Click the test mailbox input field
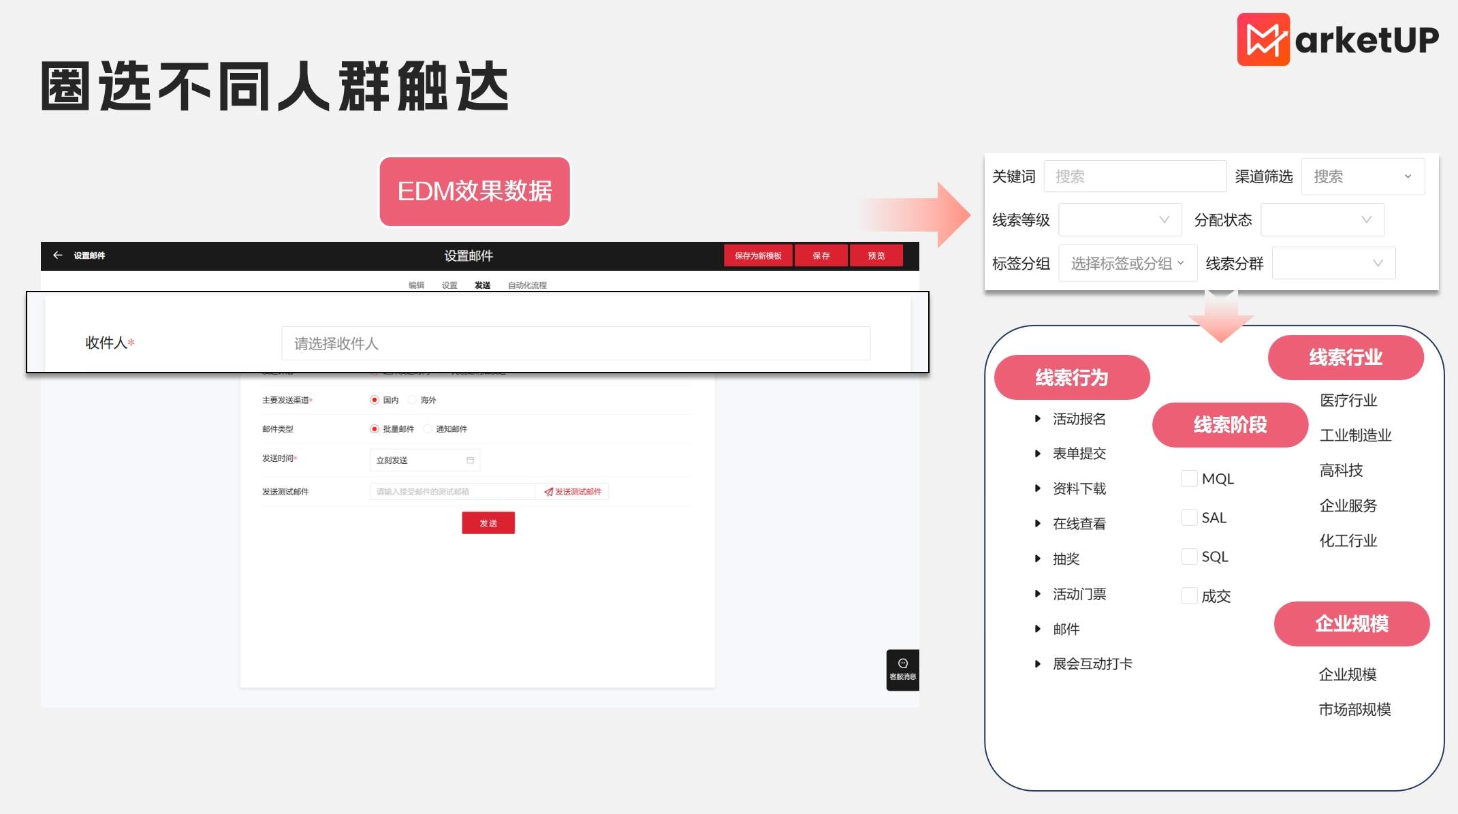 [x=452, y=492]
